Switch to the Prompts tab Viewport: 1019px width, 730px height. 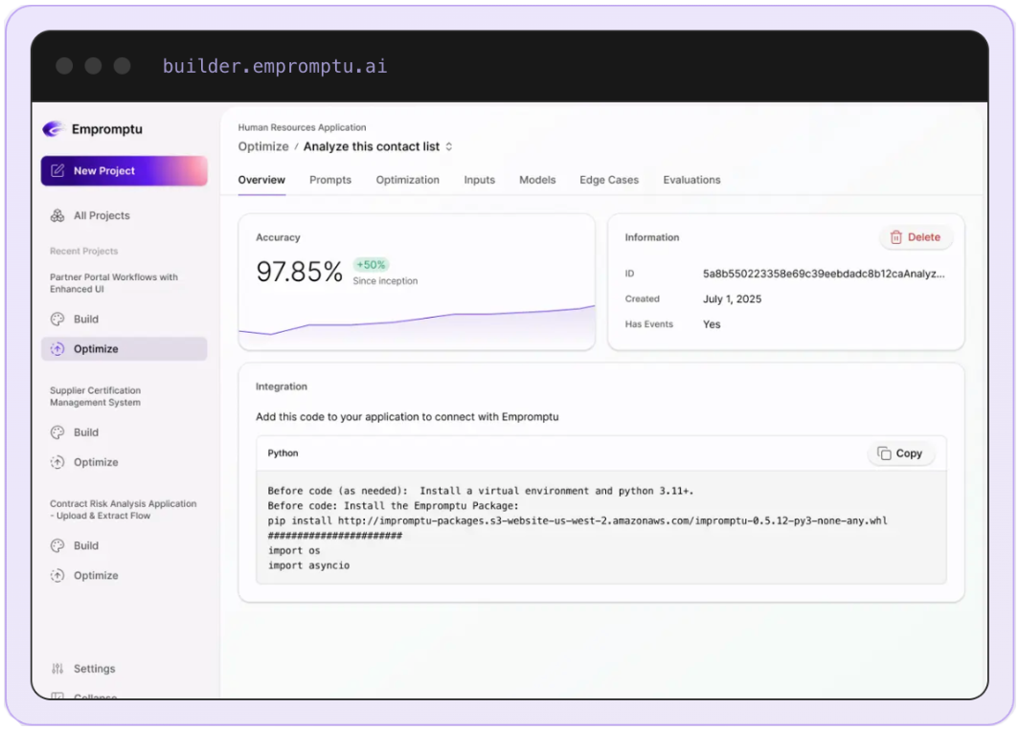(x=330, y=180)
